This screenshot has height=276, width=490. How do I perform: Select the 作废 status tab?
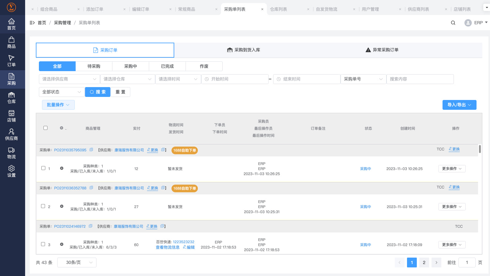click(204, 66)
